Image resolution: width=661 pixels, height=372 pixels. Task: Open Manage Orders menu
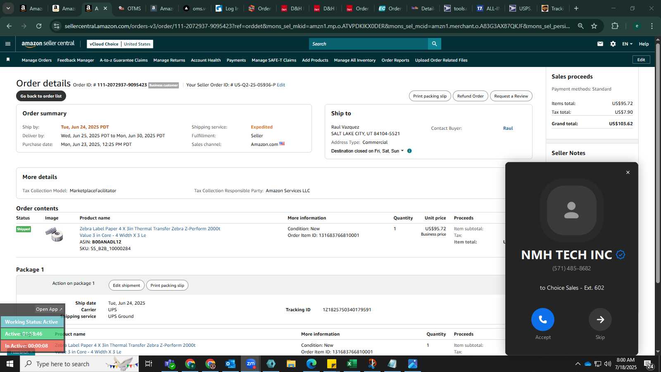[x=37, y=60]
